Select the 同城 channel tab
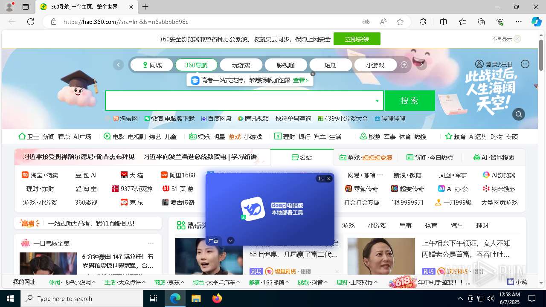The width and height of the screenshot is (546, 307). coord(151,65)
